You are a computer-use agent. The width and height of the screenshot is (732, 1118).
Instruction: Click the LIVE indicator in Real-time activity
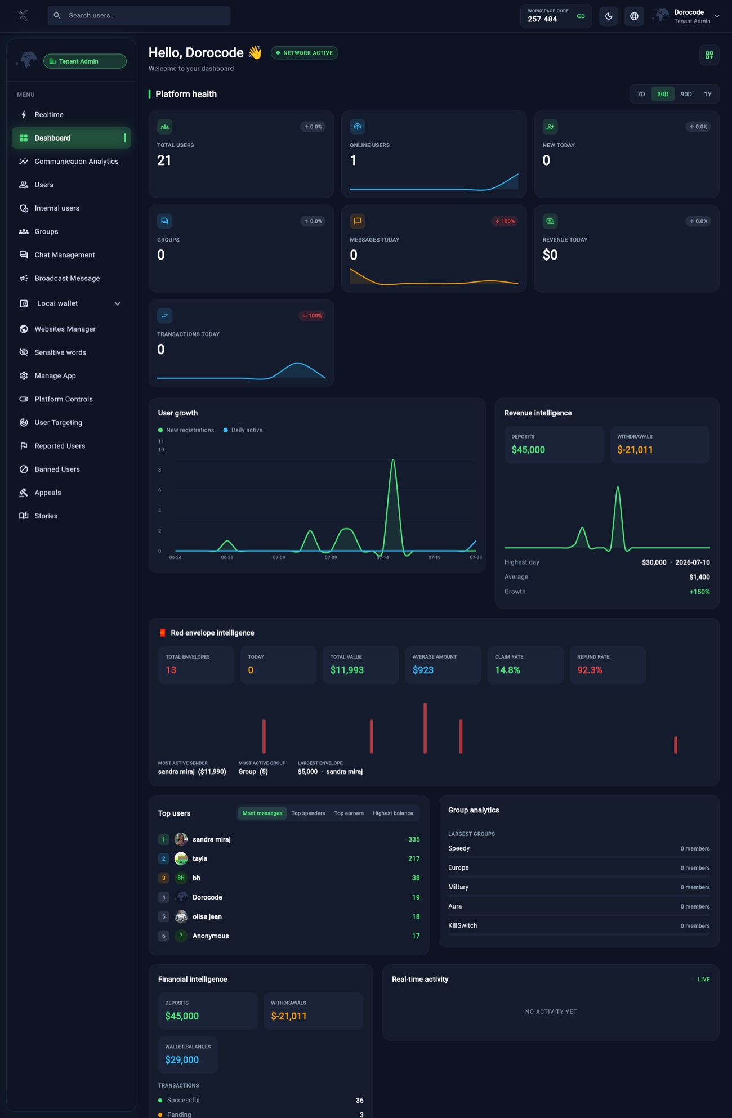(x=700, y=980)
